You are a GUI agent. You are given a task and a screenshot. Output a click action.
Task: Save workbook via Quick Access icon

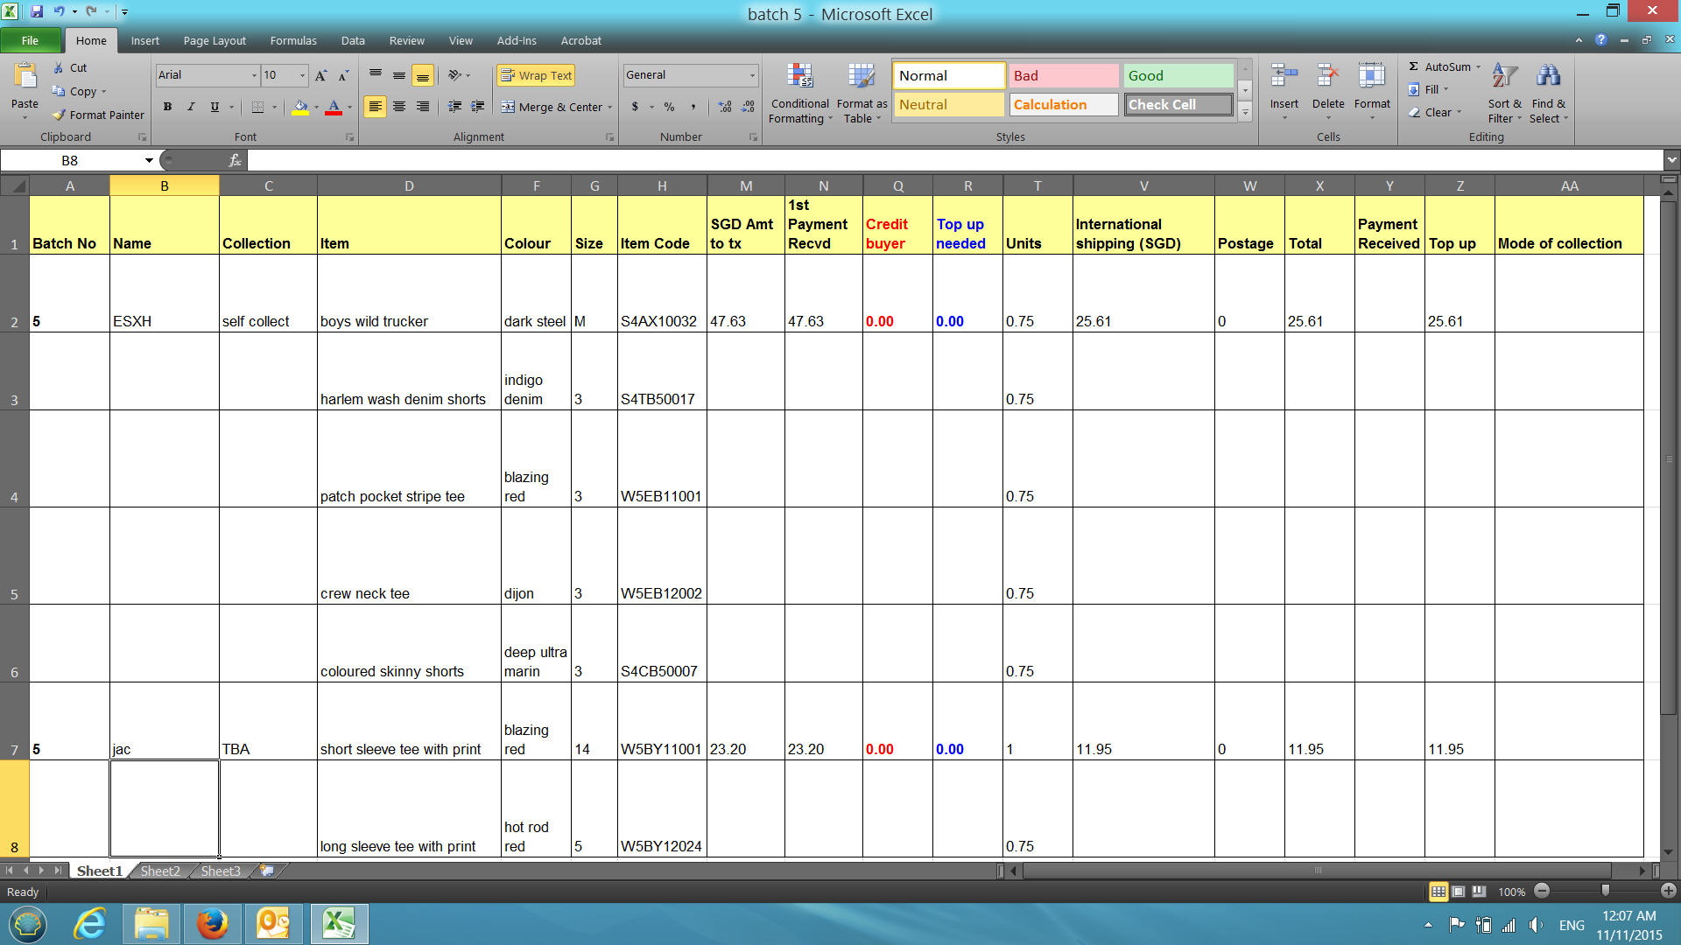[37, 12]
